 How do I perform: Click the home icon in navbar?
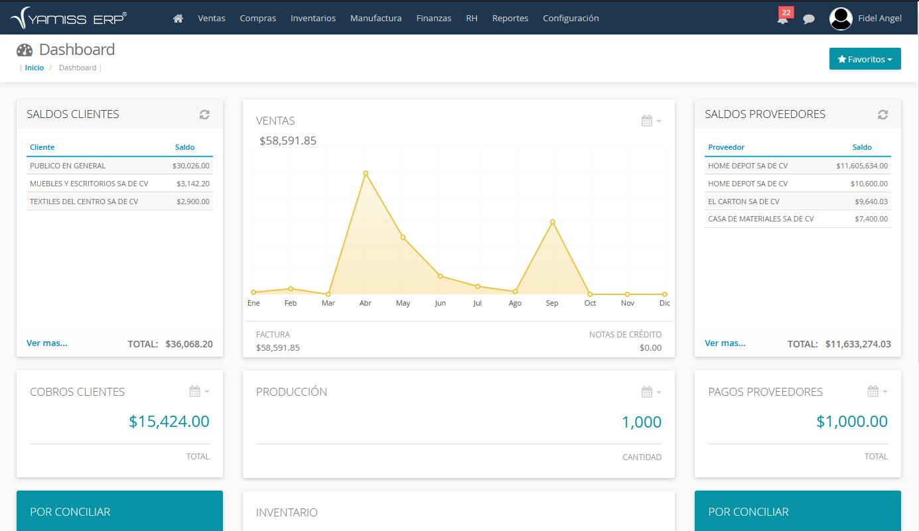click(x=178, y=19)
